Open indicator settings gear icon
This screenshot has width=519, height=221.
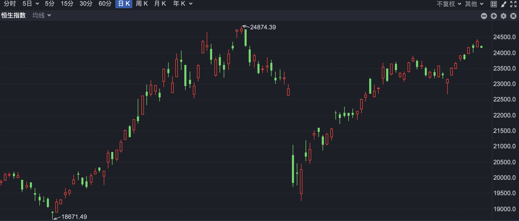tap(504, 16)
